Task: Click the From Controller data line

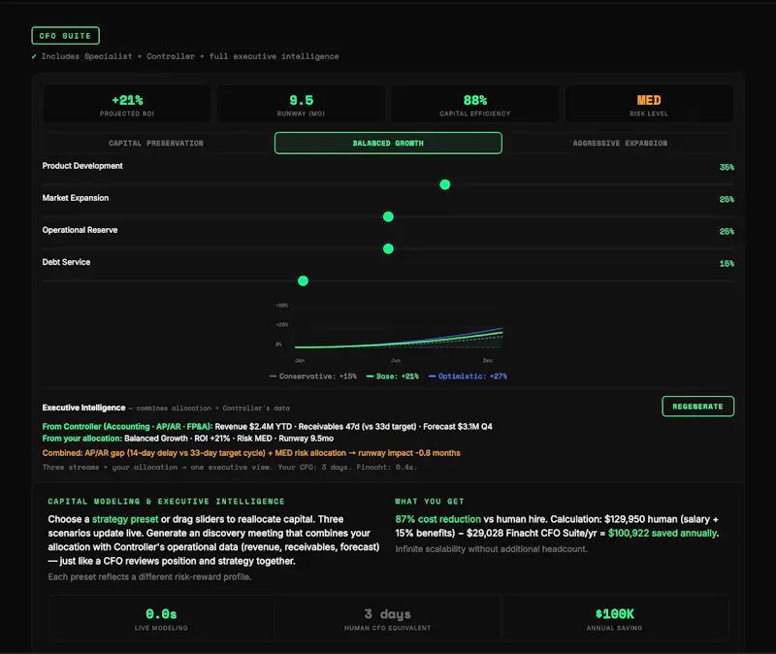Action: pyautogui.click(x=268, y=426)
